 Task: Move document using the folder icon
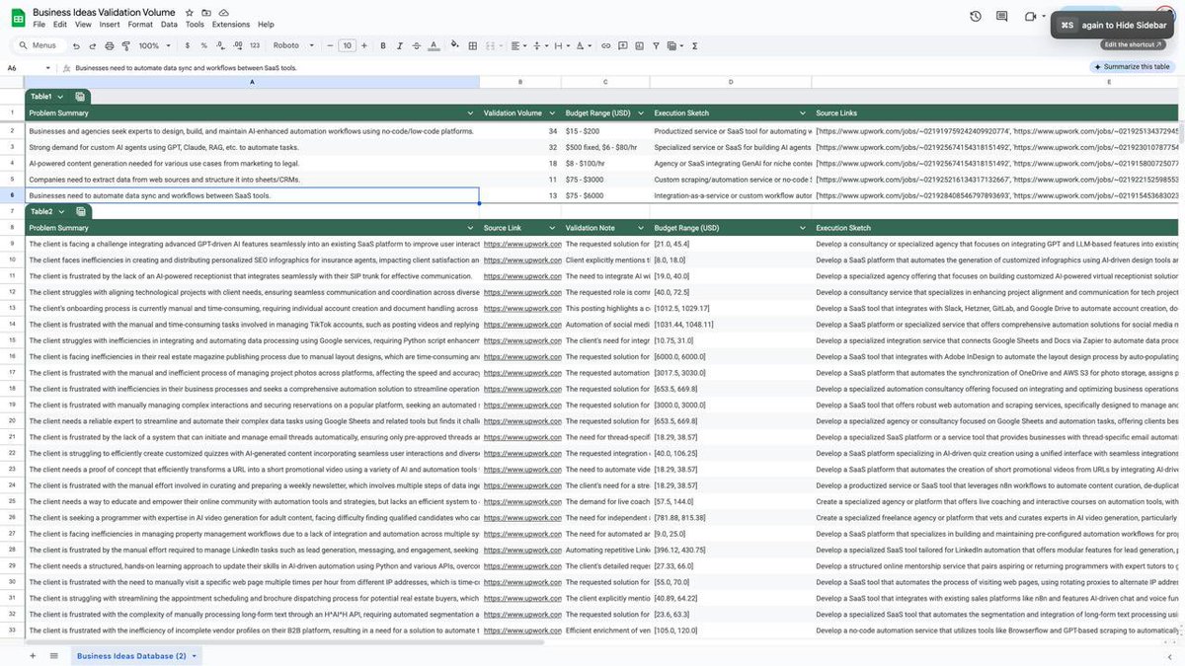click(206, 12)
